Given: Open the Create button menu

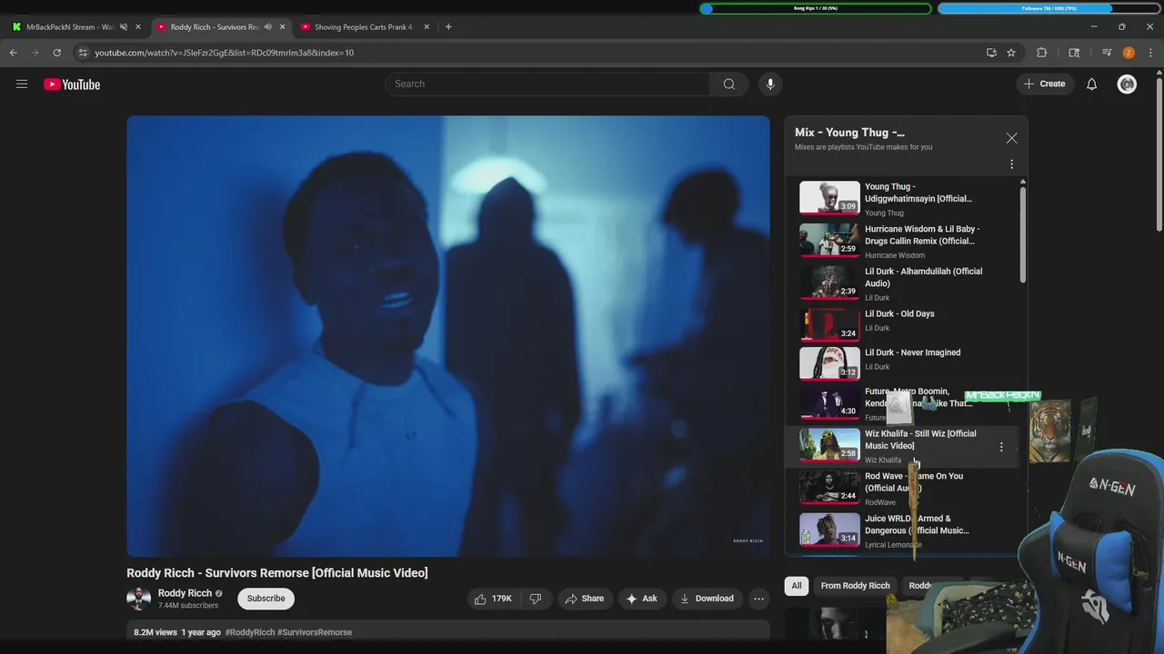Looking at the screenshot, I should [1044, 84].
